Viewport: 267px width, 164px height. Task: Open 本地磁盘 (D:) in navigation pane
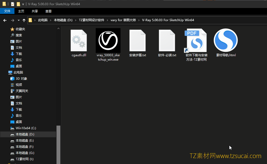28,134
